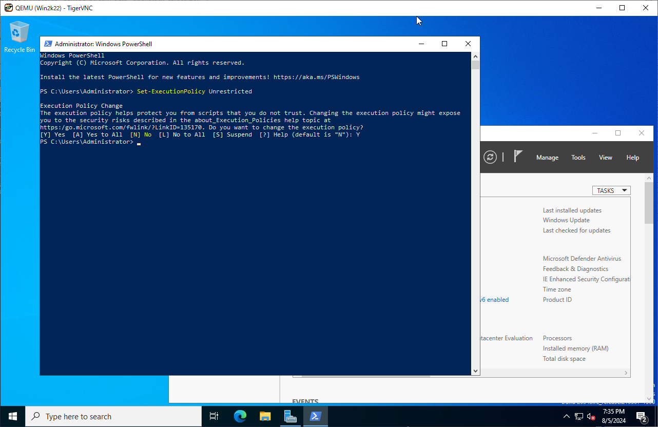Launch Microsoft Edge from the taskbar

pos(240,416)
